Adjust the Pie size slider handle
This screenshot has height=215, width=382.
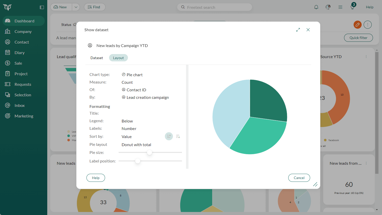click(x=150, y=152)
